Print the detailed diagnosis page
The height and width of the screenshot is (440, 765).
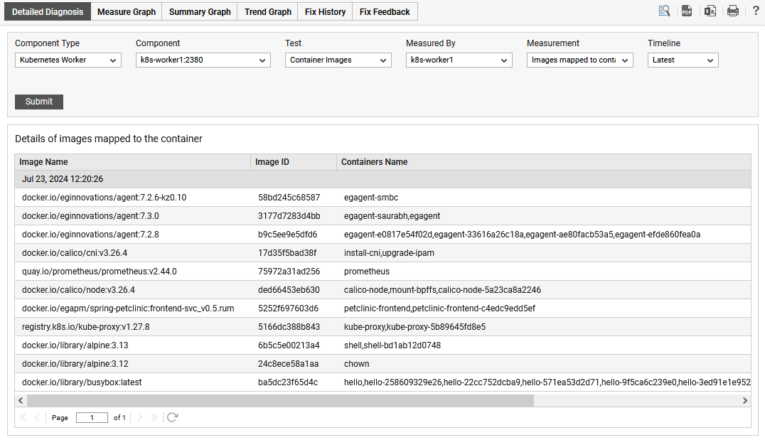pos(733,11)
